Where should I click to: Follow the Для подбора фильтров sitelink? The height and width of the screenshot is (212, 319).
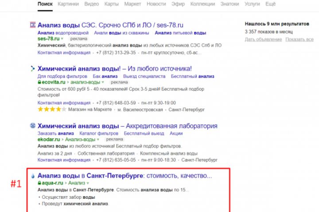click(x=62, y=76)
